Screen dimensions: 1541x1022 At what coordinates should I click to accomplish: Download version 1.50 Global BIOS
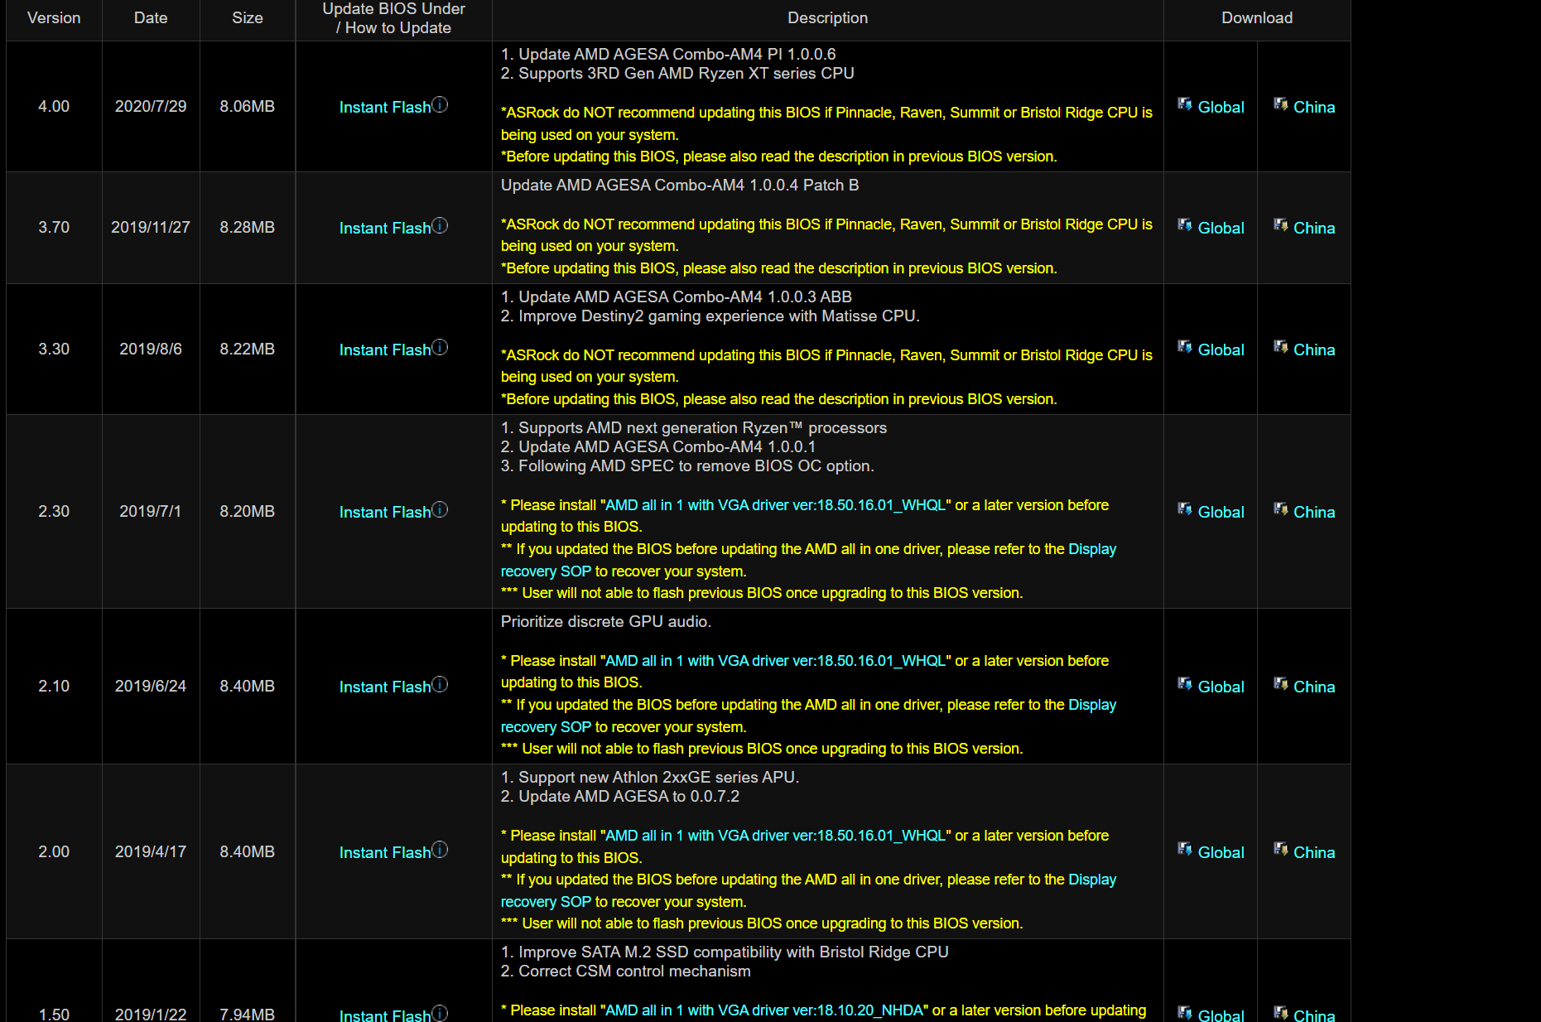(1221, 1015)
